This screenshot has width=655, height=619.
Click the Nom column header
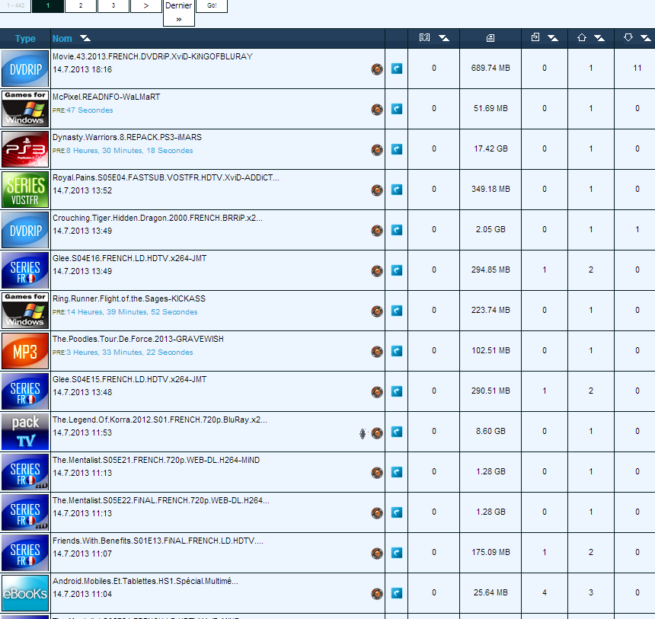62,38
